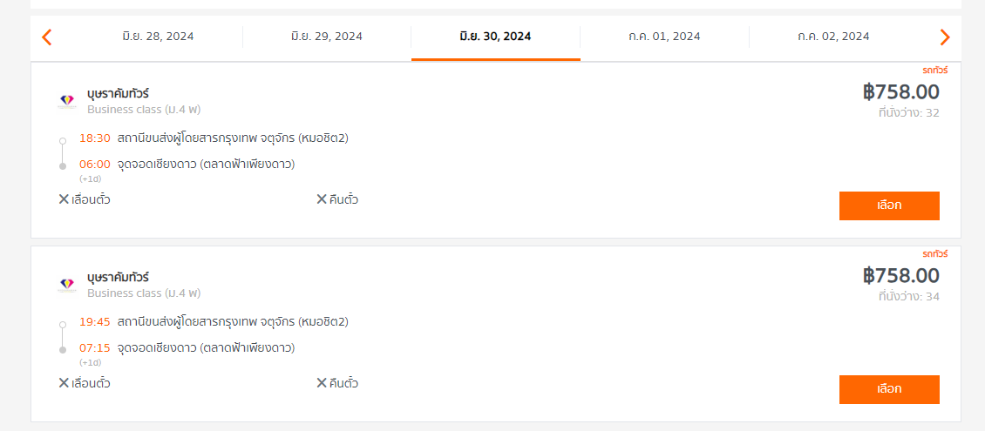Screen dimensions: 985x431
Task: Click 18:30 departure station หมอชิต2 text
Action: (233, 138)
